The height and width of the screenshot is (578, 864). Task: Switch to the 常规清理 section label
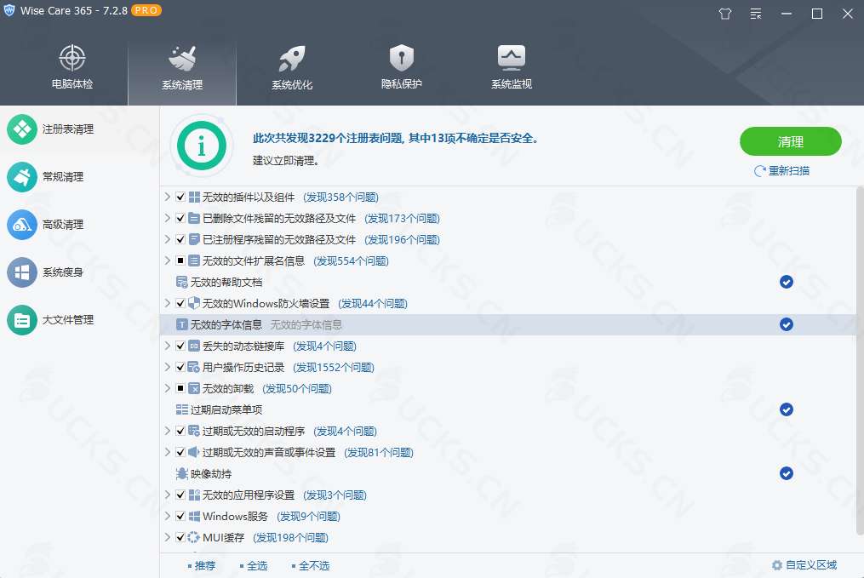point(63,177)
